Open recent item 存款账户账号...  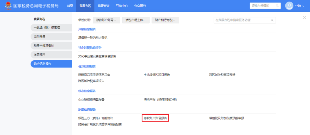pos(106,20)
